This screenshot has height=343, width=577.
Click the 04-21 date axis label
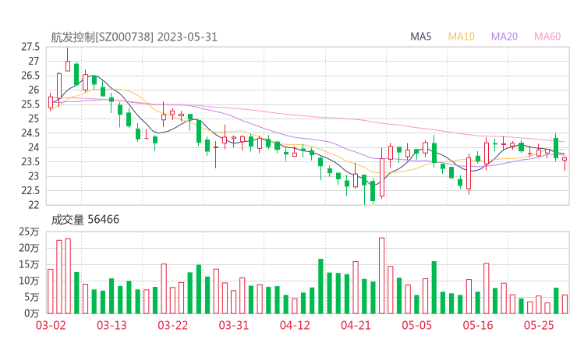point(356,325)
